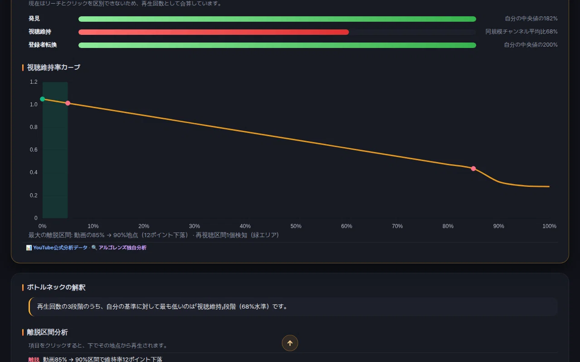The image size is (580, 362).
Task: Click the green 発見 progress bar
Action: point(277,19)
